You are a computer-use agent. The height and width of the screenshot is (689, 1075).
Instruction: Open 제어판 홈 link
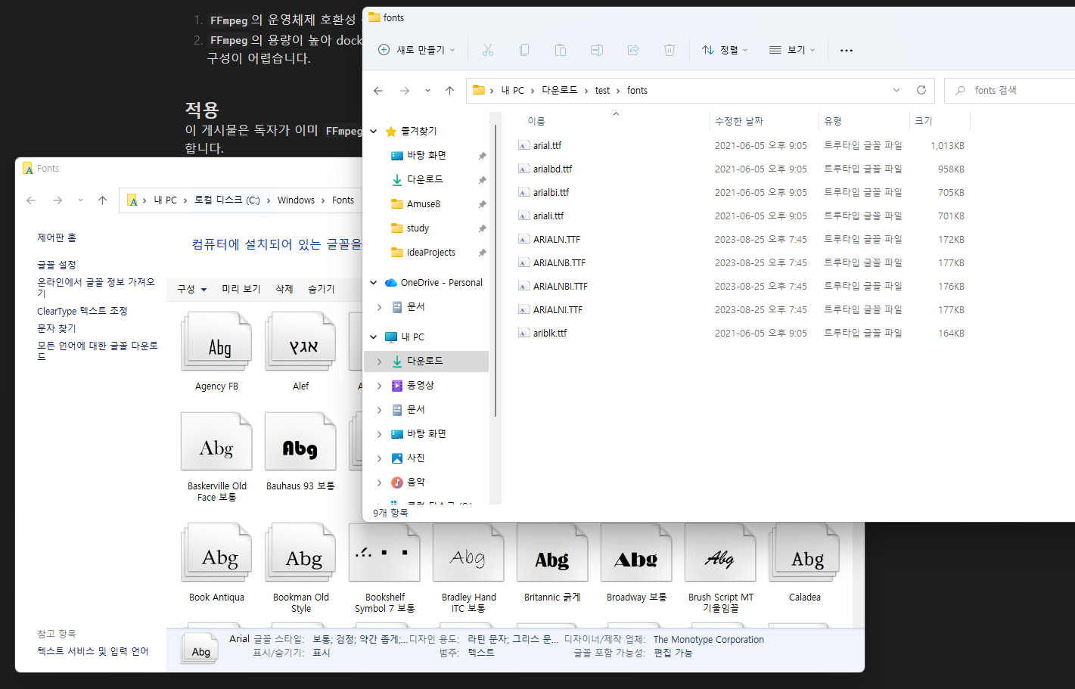click(x=57, y=237)
